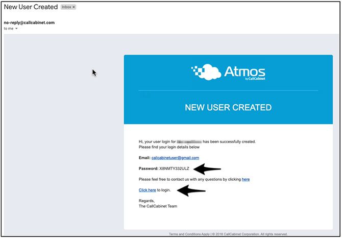Screen dimensions: 342x239
Task: Click the 'Password:' field label
Action: [149, 169]
